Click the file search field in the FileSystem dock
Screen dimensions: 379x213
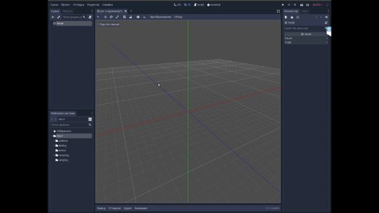tap(71, 125)
